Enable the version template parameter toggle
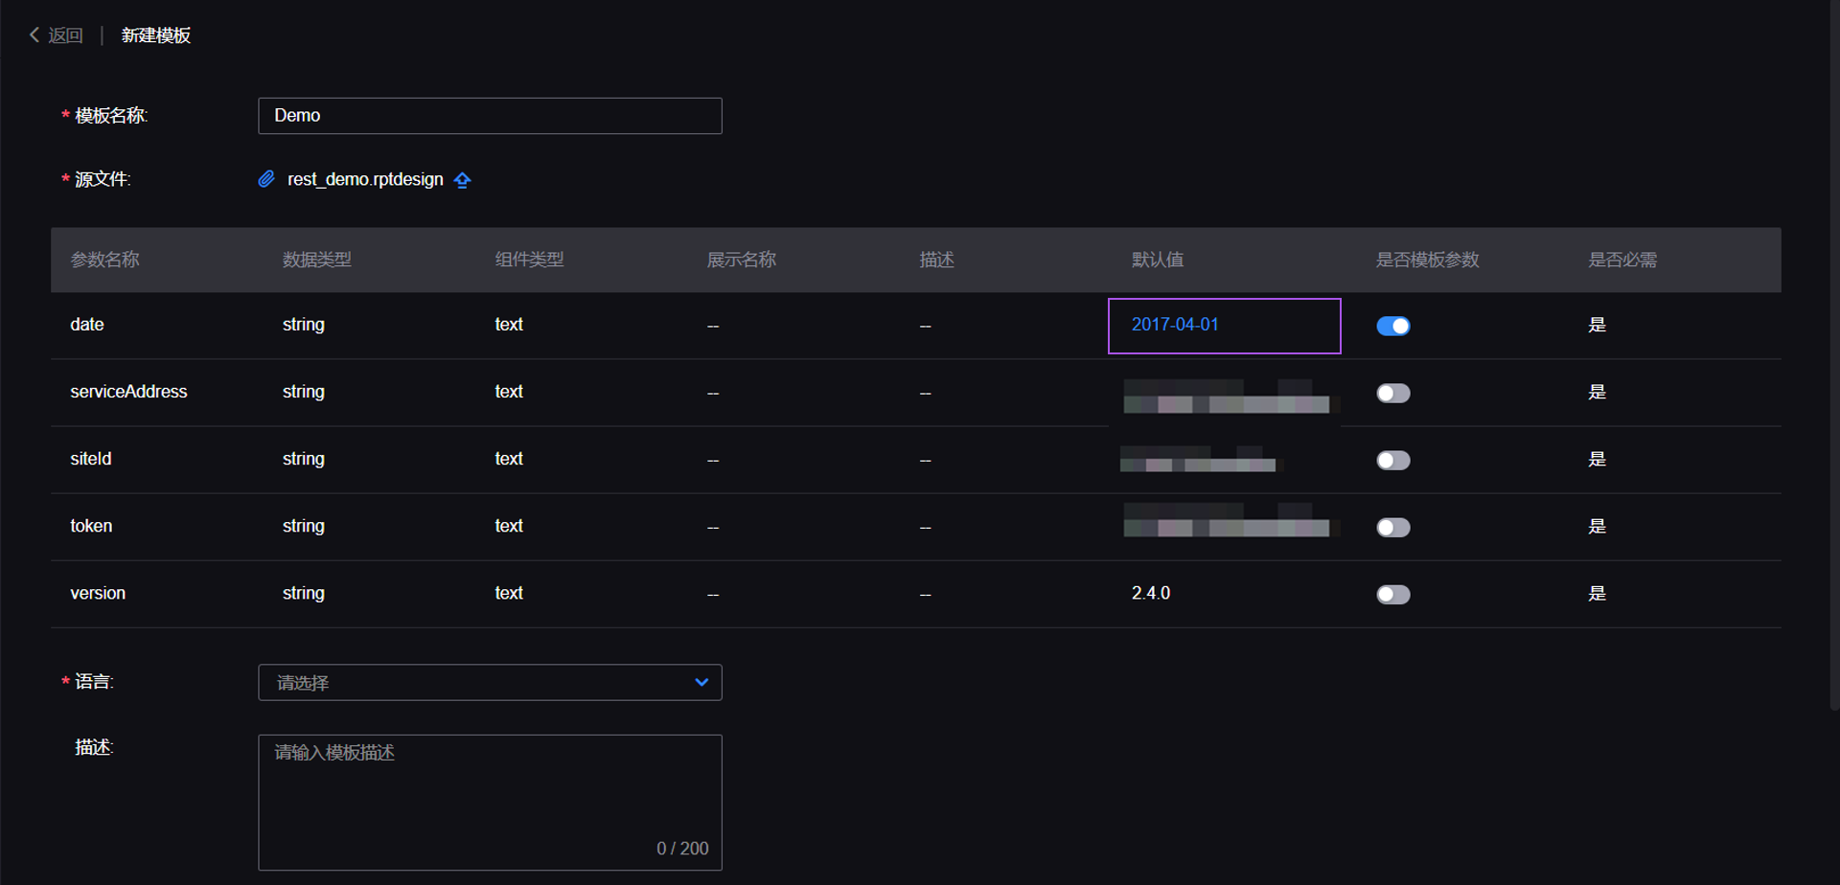 pos(1393,594)
